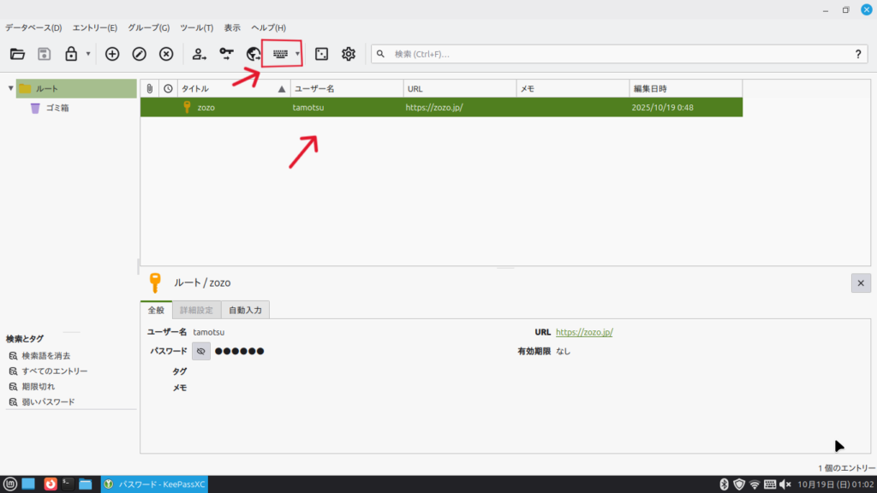Open the terminal from the taskbar

pos(67,484)
